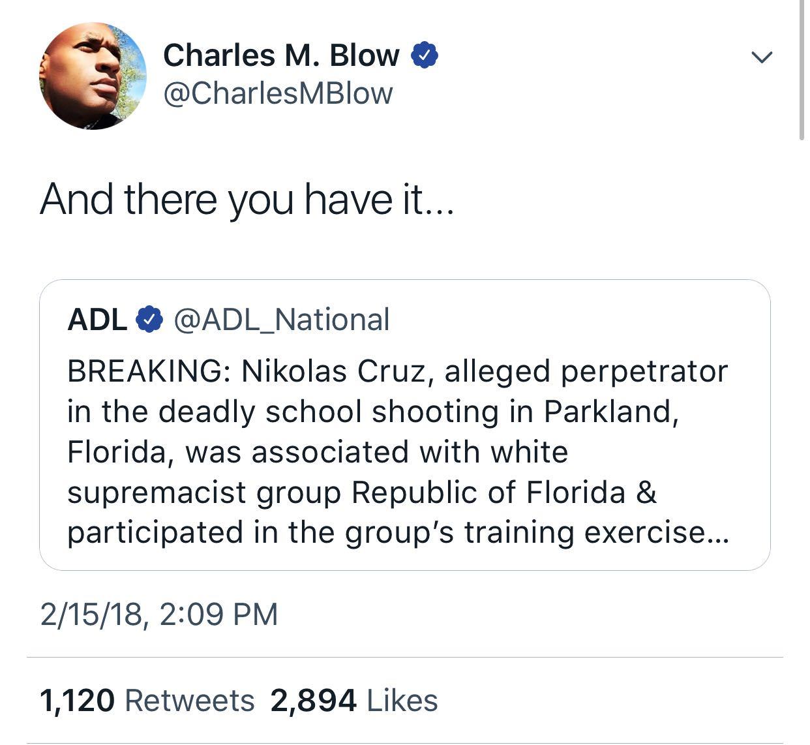810x745 pixels.
Task: Click the Charles M. Blow display name
Action: pyautogui.click(x=281, y=56)
